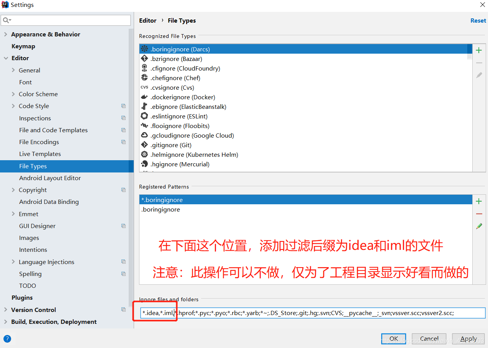The width and height of the screenshot is (488, 348).
Task: Click the Docker whale icon
Action: [144, 97]
